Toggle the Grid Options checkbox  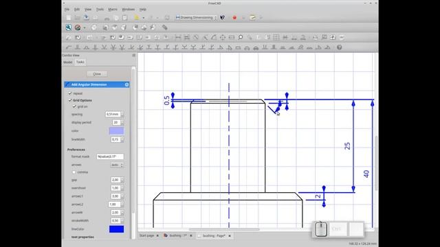(x=70, y=100)
